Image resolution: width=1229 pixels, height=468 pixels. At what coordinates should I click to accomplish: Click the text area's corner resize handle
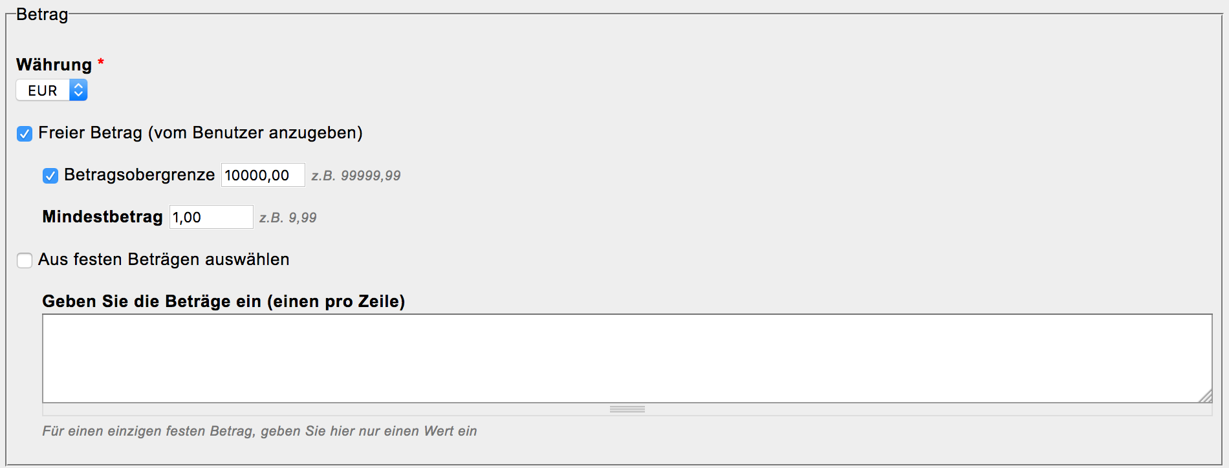tap(1206, 396)
